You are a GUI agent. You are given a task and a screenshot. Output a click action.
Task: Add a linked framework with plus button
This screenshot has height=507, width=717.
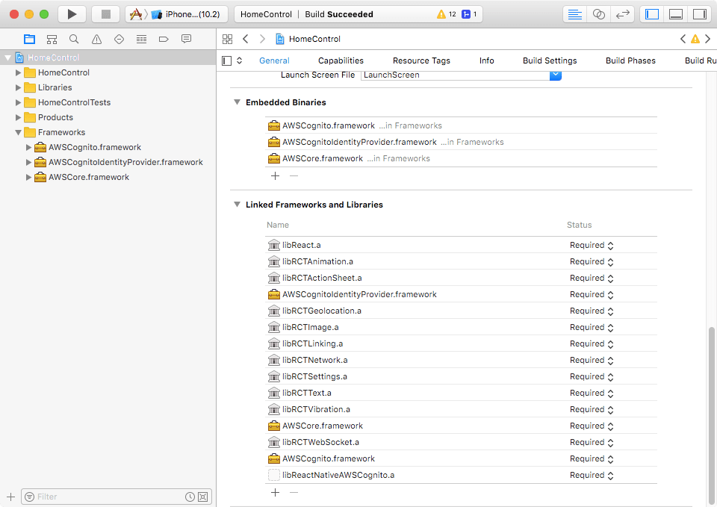(276, 492)
